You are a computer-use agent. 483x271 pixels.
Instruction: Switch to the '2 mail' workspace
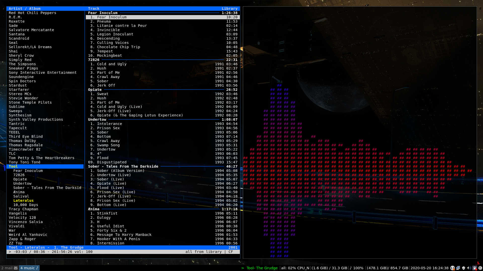coord(9,268)
